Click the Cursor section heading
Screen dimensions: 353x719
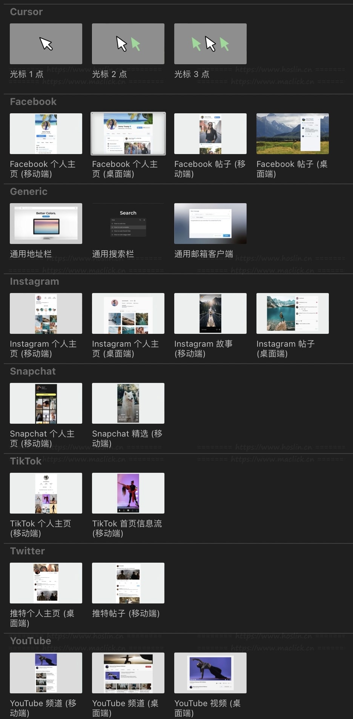pyautogui.click(x=26, y=12)
